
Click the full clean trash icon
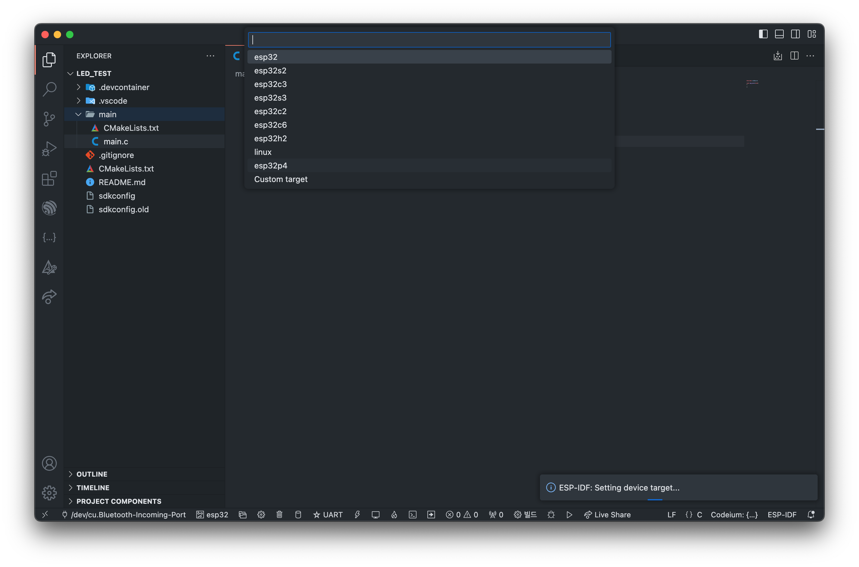[279, 515]
